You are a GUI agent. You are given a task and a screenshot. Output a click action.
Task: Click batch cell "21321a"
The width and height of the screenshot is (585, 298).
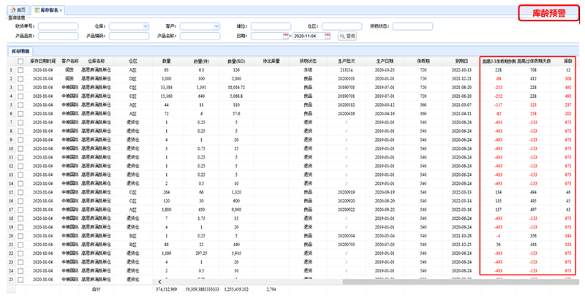pos(346,70)
